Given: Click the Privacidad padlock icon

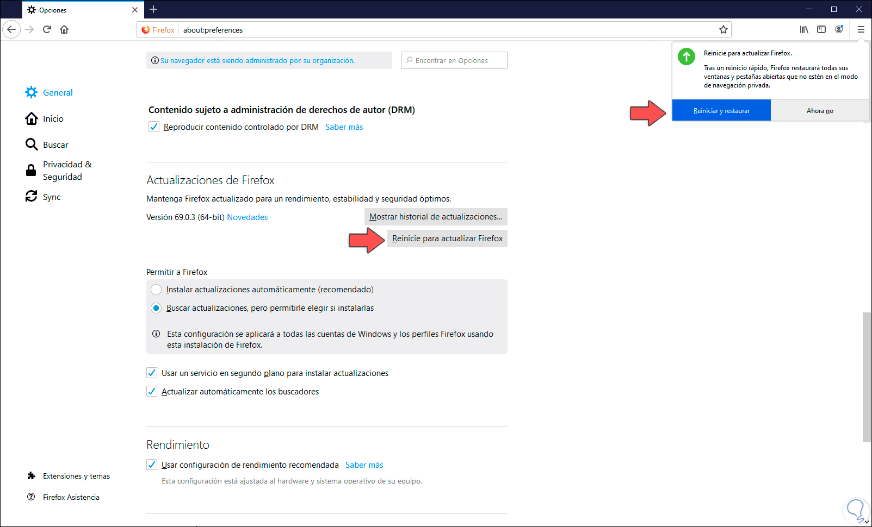Looking at the screenshot, I should [x=32, y=171].
